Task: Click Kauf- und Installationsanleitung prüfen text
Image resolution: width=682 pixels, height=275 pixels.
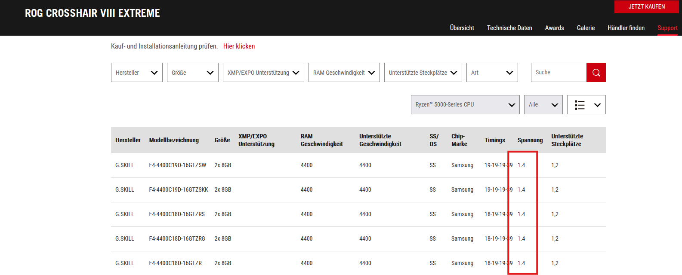Action: point(164,46)
